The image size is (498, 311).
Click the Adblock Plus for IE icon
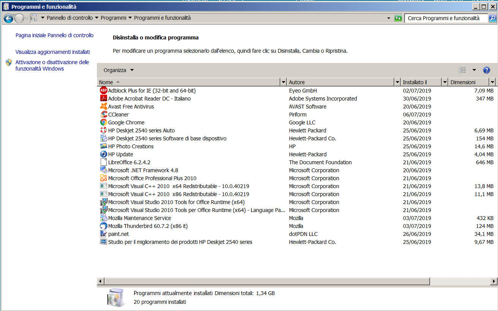[x=103, y=91]
